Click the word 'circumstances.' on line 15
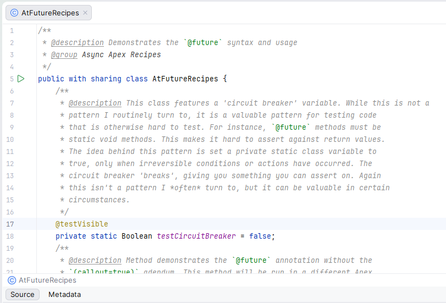 click(x=100, y=200)
